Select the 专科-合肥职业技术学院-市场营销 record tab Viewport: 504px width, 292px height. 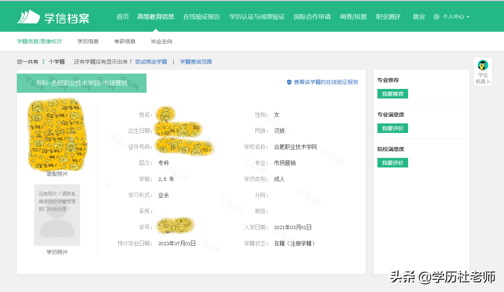click(x=82, y=83)
